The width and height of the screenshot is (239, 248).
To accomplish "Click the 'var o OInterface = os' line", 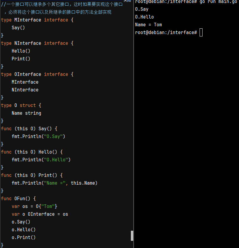I will tap(40, 214).
